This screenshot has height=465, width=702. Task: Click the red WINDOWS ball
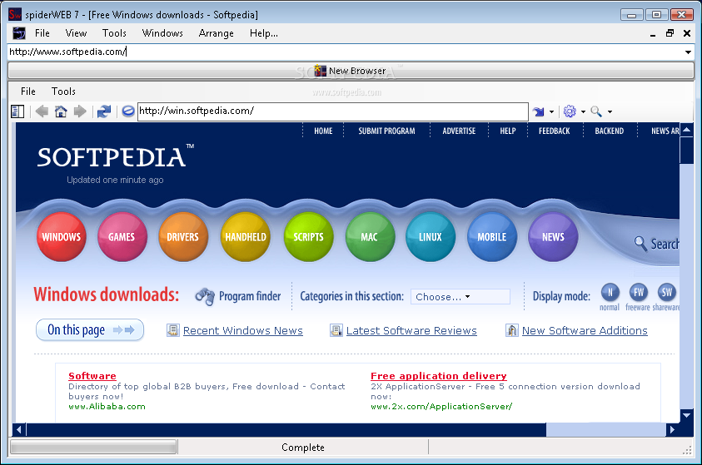pyautogui.click(x=62, y=237)
